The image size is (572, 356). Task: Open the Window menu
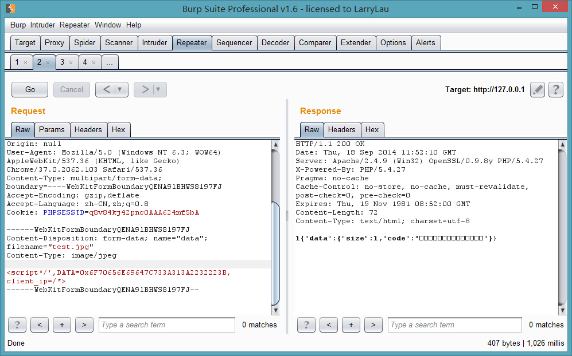(108, 25)
